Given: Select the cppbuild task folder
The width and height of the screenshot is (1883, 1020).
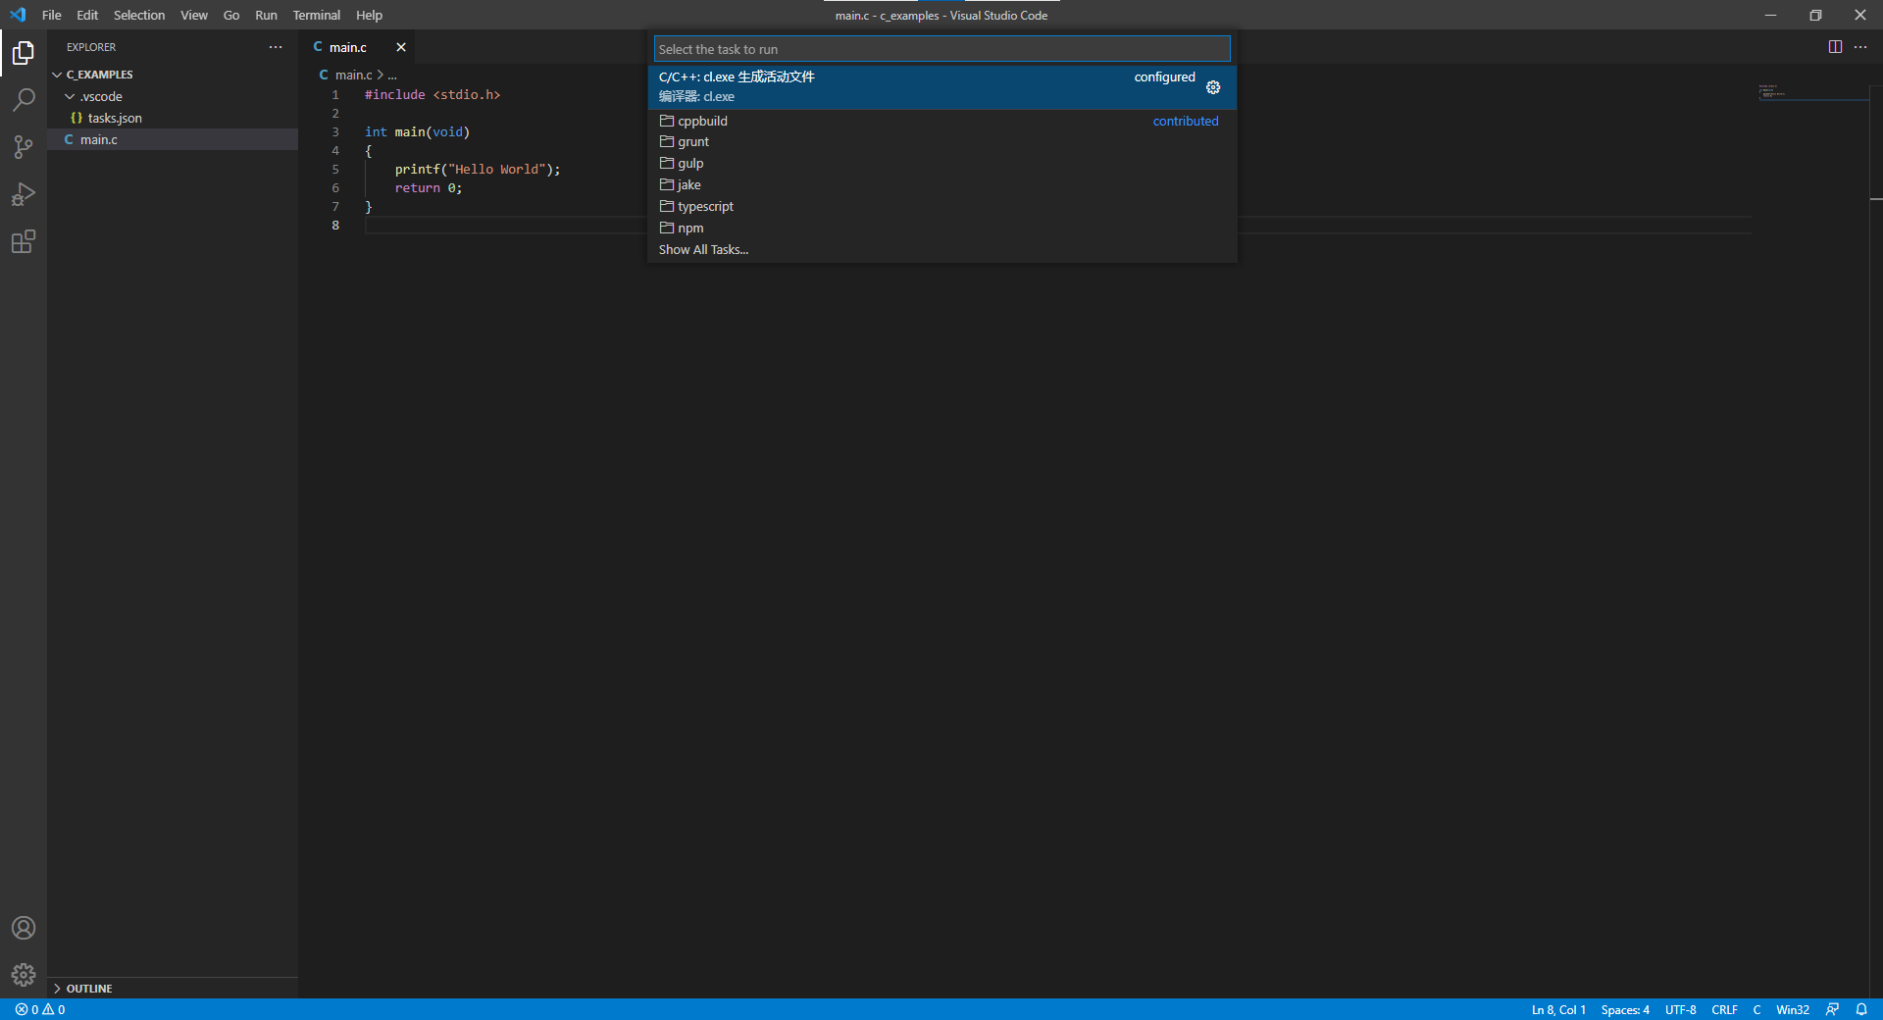Looking at the screenshot, I should point(941,121).
